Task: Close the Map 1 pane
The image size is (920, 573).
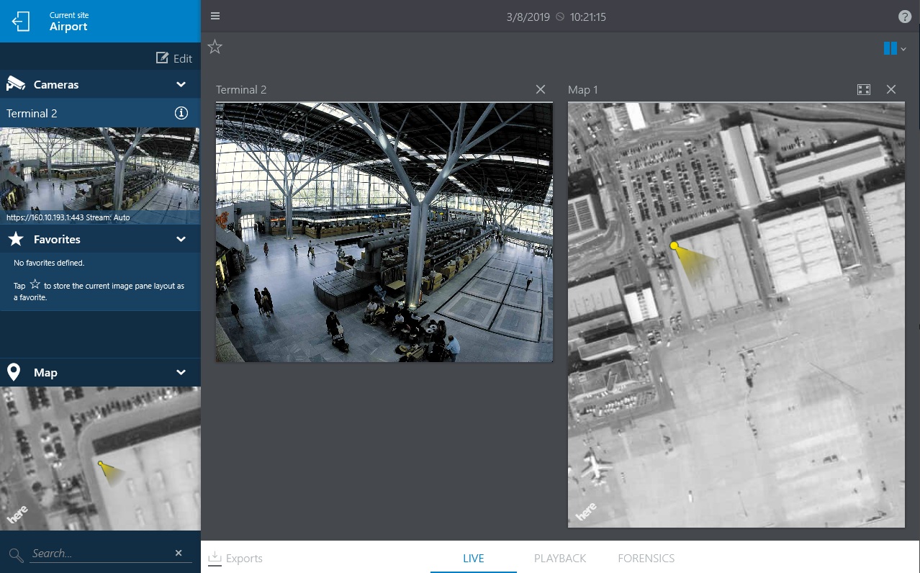Action: (891, 89)
